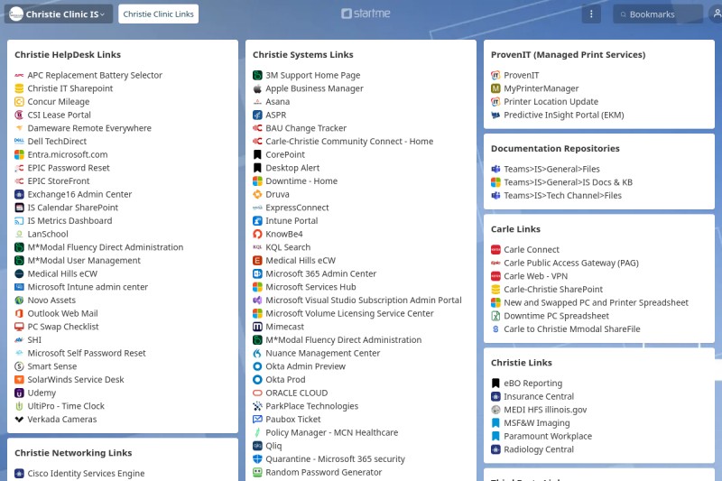Open Quarantine - Microsoft 365 security link
Image resolution: width=722 pixels, height=481 pixels.
(x=335, y=459)
